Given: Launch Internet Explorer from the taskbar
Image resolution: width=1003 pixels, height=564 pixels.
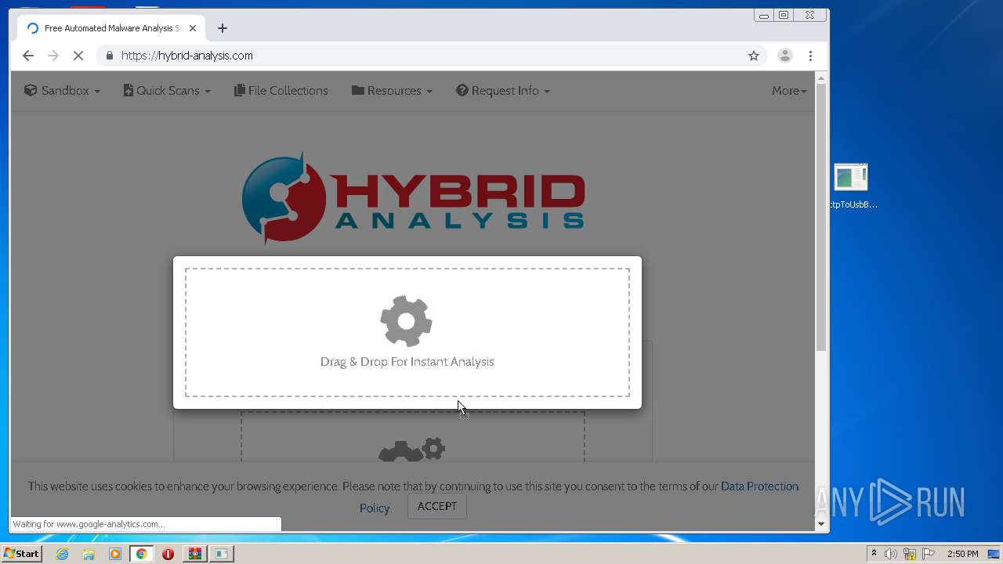Looking at the screenshot, I should coord(62,554).
